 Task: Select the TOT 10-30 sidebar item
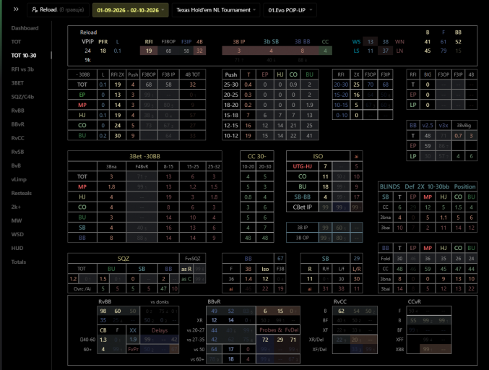click(24, 56)
